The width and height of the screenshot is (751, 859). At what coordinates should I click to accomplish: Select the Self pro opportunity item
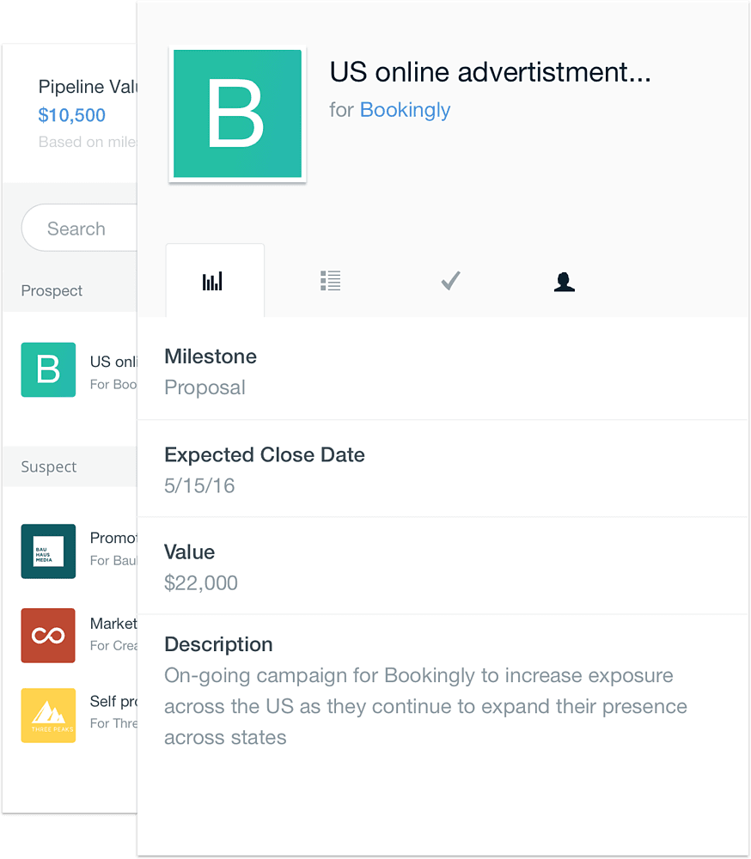113,712
